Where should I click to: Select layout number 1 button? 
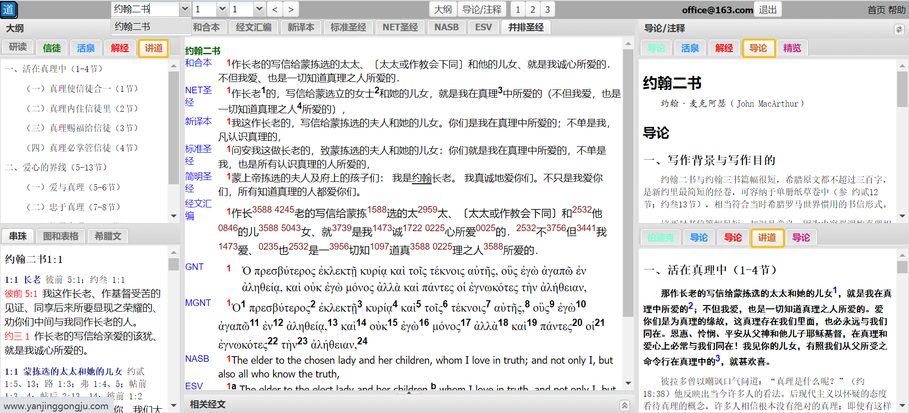pyautogui.click(x=518, y=9)
